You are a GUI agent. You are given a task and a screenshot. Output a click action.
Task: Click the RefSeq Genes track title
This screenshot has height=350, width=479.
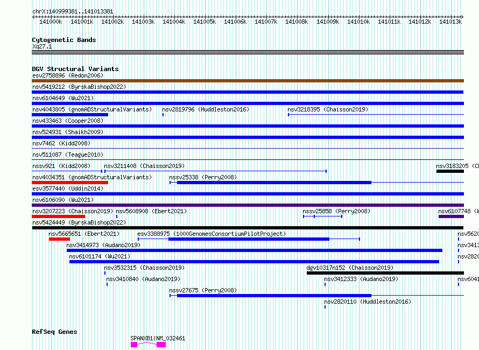point(54,332)
